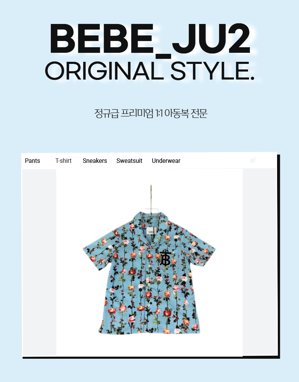Switch to the T-shirt tab
Viewport: 299px width, 382px height.
pos(63,161)
